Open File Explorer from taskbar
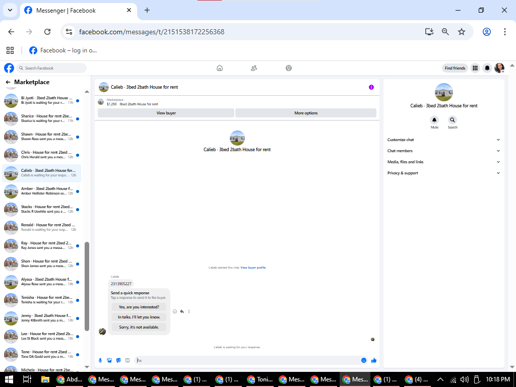Screen dimensions: 516x387 pos(45,379)
